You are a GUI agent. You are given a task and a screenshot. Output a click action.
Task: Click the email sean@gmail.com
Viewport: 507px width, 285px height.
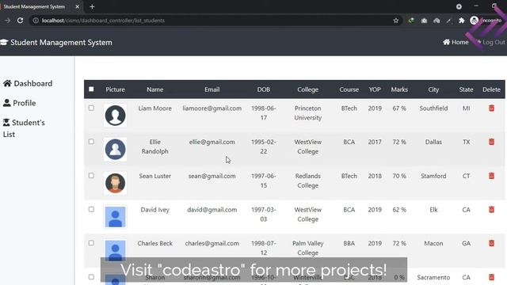point(212,176)
